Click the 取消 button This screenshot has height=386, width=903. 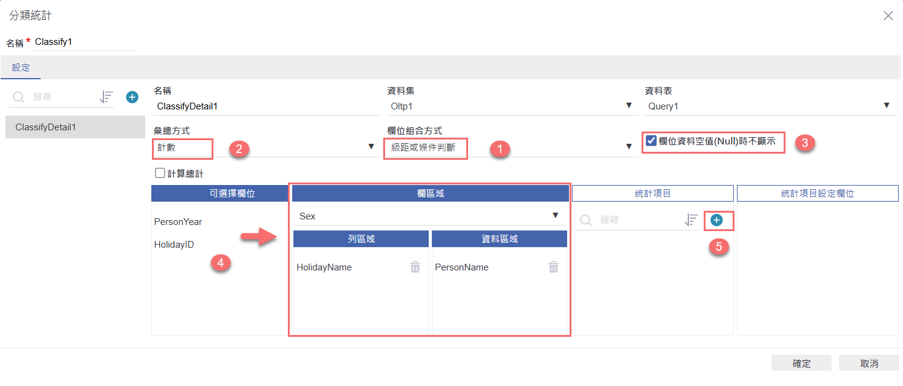coord(869,363)
